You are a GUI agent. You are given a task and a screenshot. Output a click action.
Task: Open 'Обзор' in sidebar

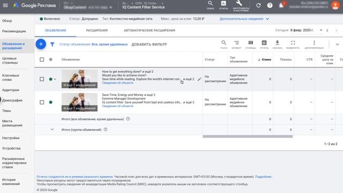tap(7, 21)
